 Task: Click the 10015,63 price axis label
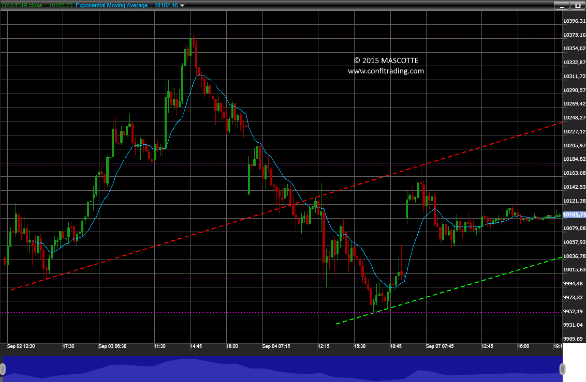(x=574, y=269)
